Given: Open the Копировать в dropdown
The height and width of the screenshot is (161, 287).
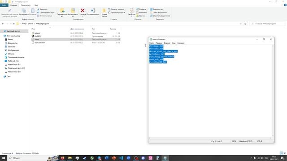Looking at the screenshot, I should pyautogui.click(x=73, y=15).
